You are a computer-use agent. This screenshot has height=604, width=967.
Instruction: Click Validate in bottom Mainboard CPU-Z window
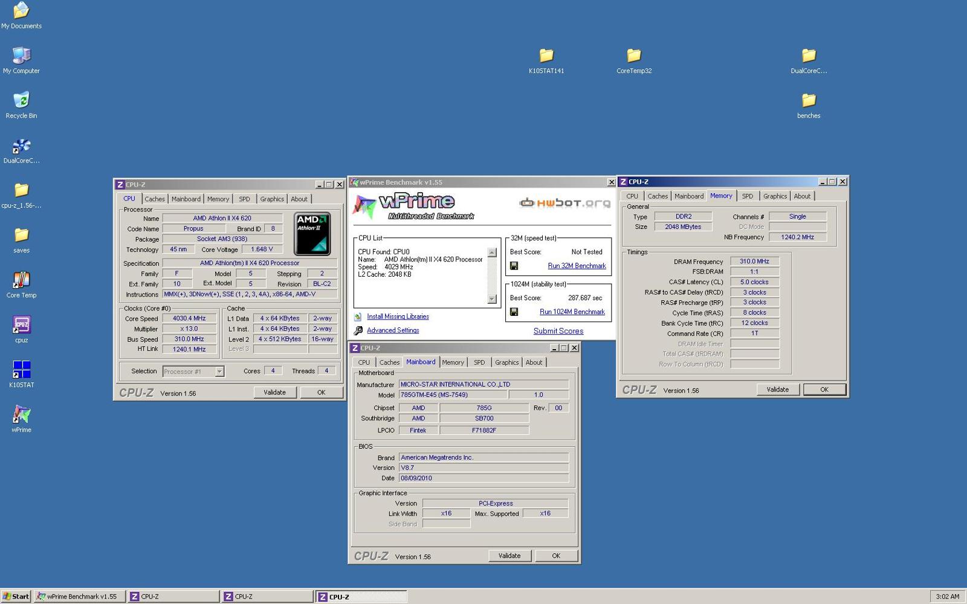pyautogui.click(x=509, y=556)
